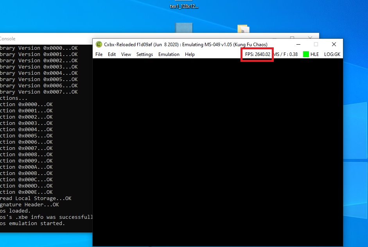Screen dimensions: 368x247
Task: Click the Cxbx-Reloaded window title text
Action: pos(186,44)
